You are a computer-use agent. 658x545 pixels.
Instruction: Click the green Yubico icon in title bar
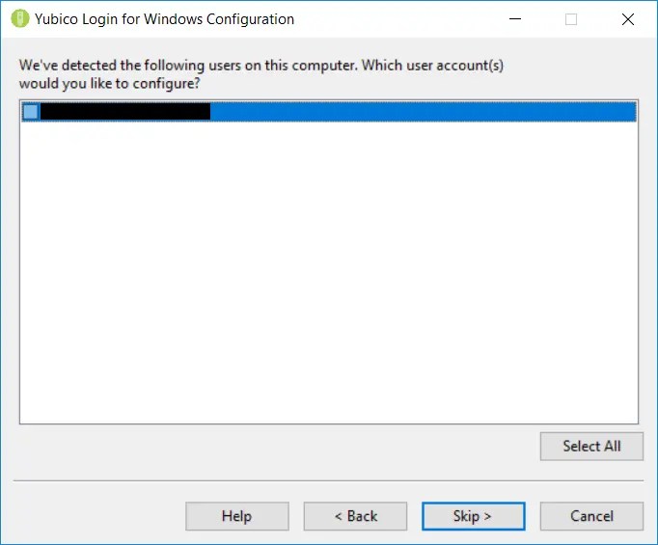coord(19,19)
